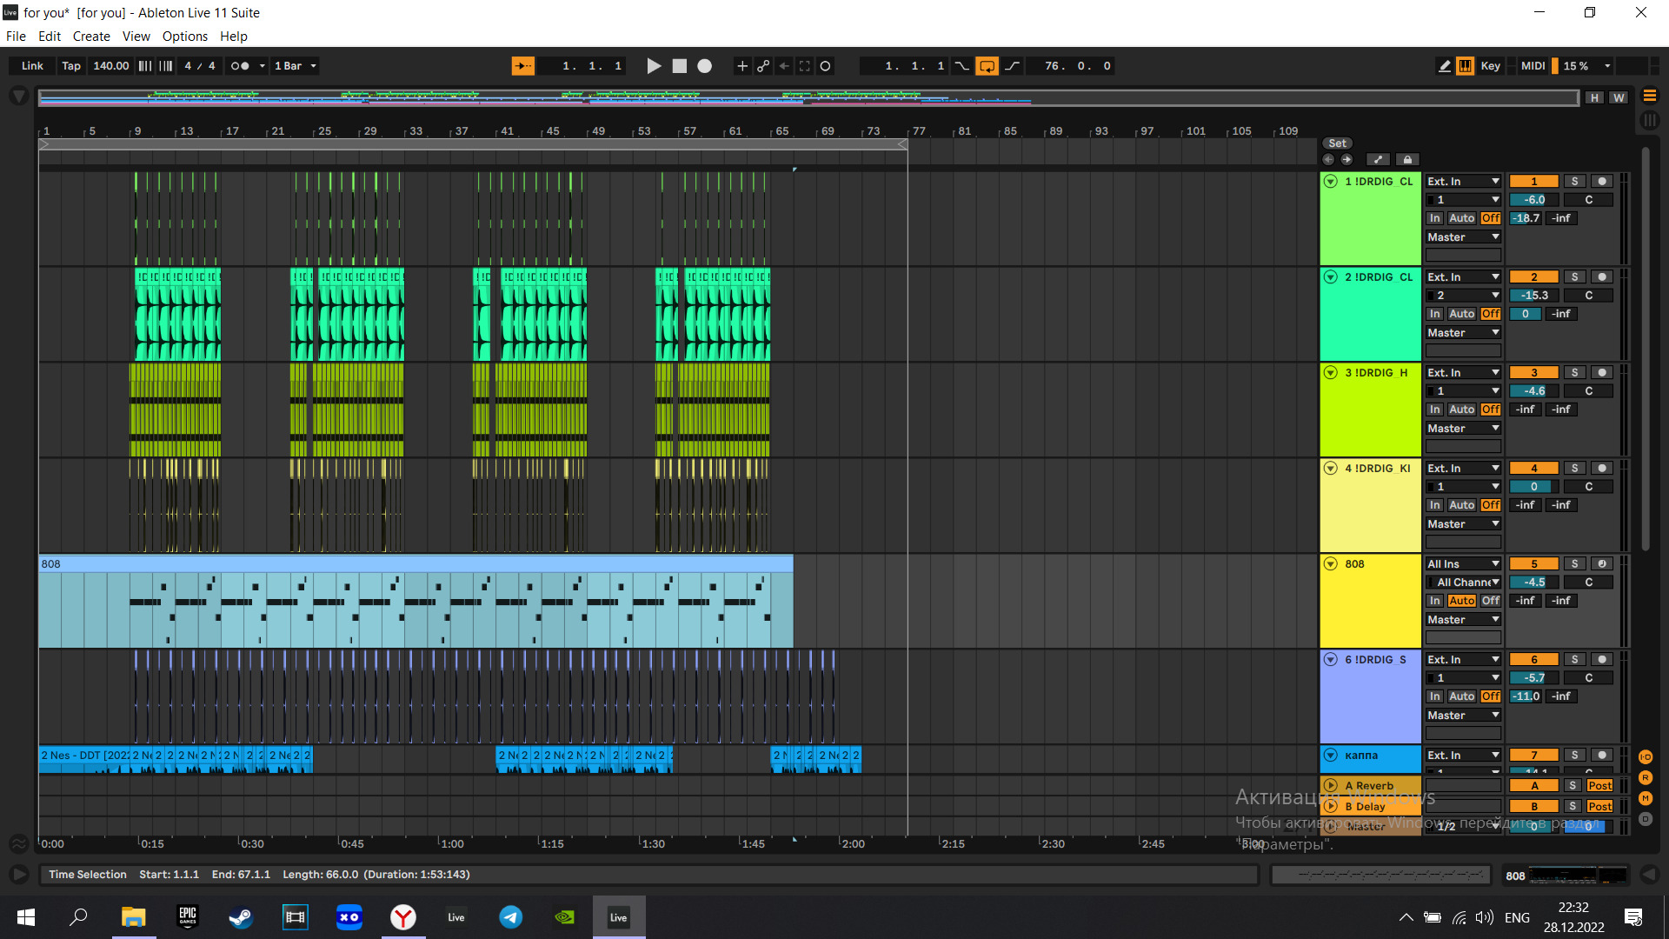Open the time signature metronome settings dropdown
1669x939 pixels.
pyautogui.click(x=263, y=66)
